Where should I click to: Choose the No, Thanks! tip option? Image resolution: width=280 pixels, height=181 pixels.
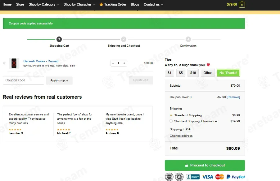[228, 73]
